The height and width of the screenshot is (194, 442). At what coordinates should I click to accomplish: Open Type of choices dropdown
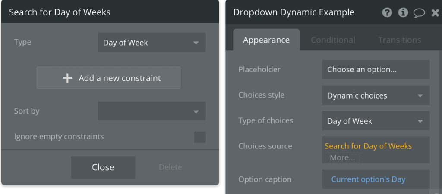(376, 121)
